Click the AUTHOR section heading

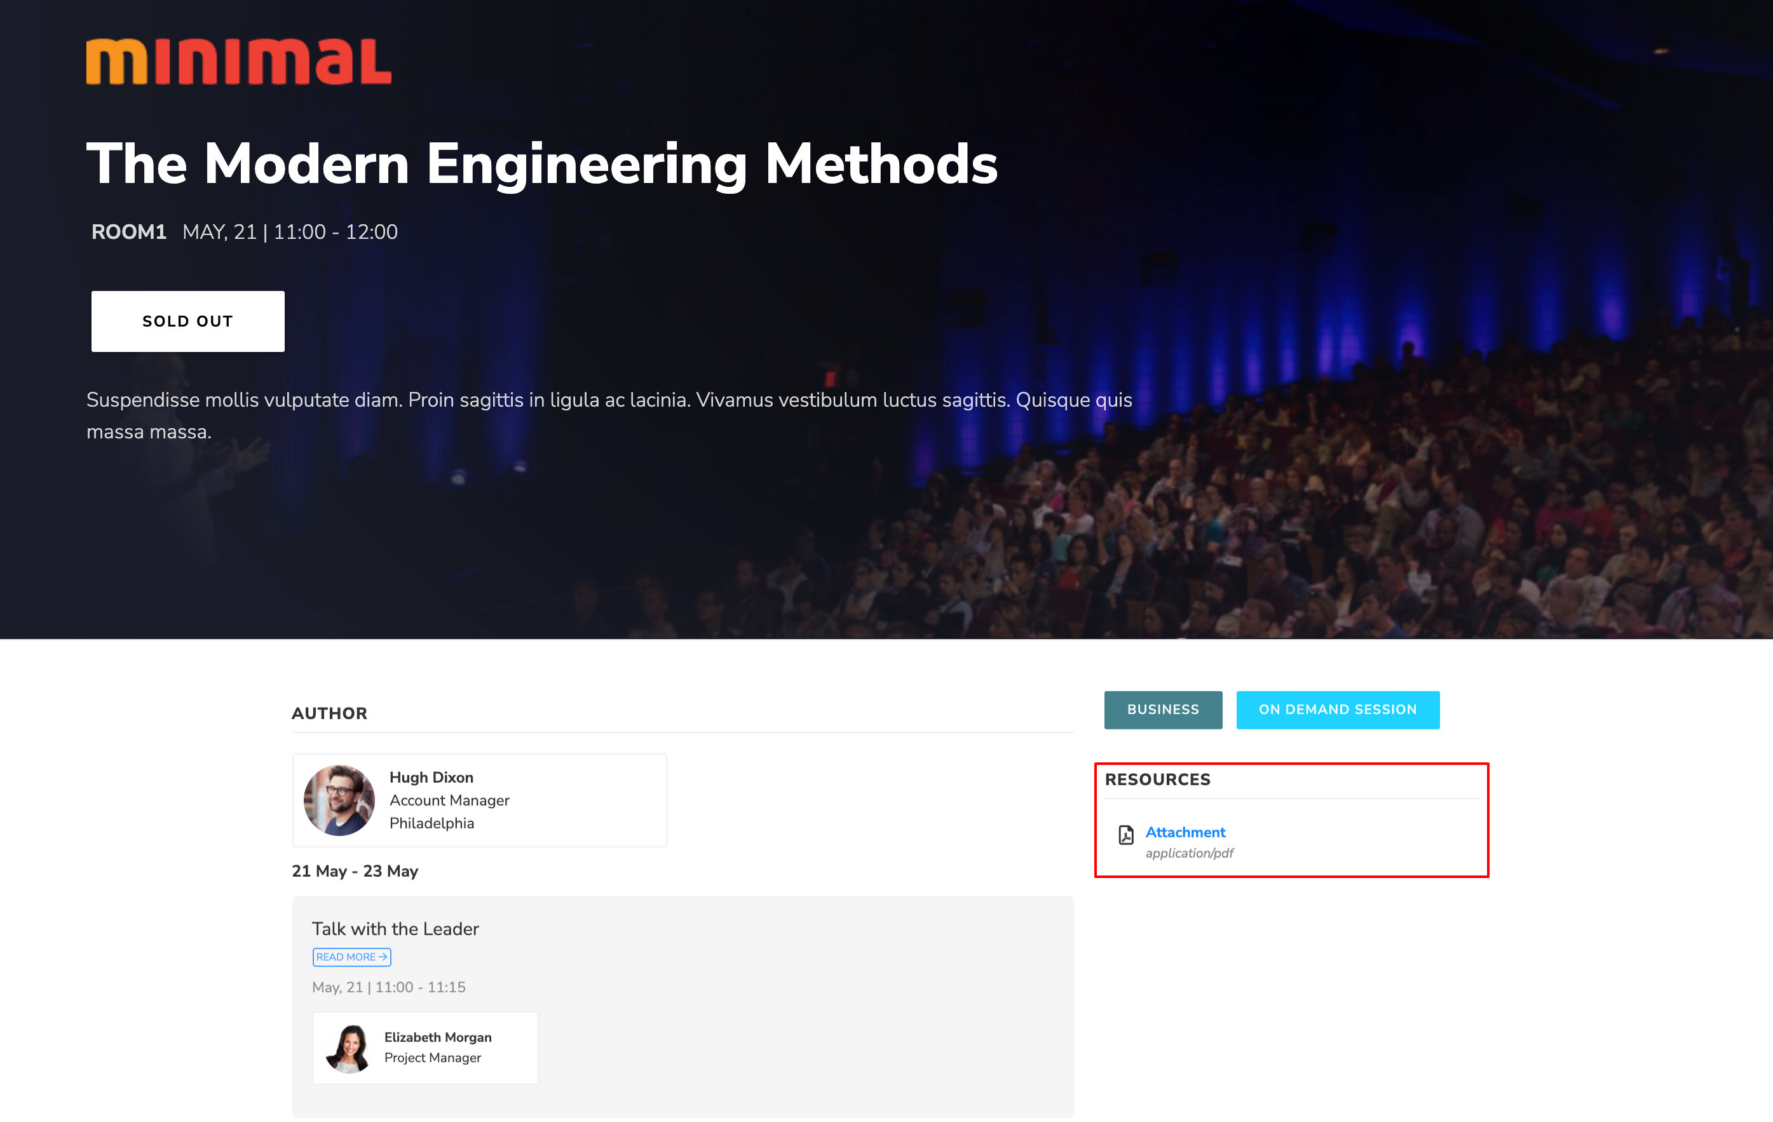329,713
